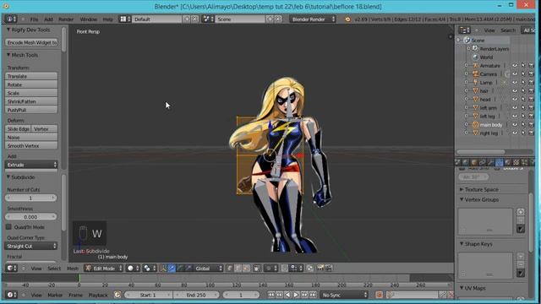Hide the left arm object with eye icon
This screenshot has height=304, width=541.
pyautogui.click(x=515, y=107)
